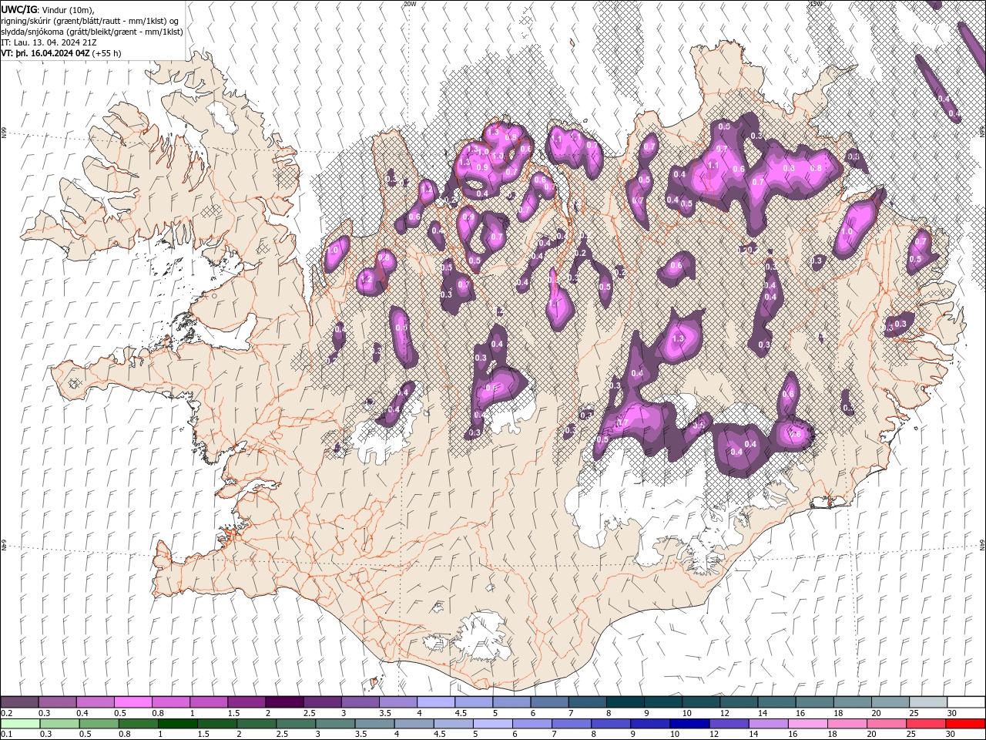This screenshot has width=986, height=740.
Task: Pick the 16 mm light pink rain swatch
Action: pyautogui.click(x=807, y=724)
